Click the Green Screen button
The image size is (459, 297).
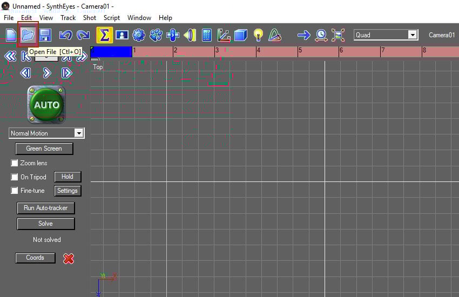44,148
